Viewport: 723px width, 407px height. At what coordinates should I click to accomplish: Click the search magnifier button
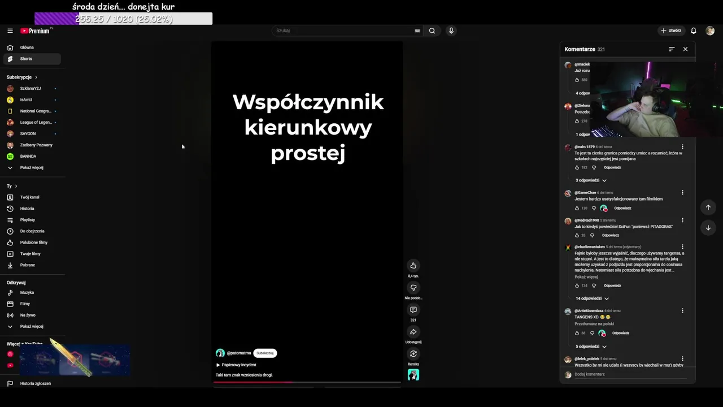[x=432, y=31]
